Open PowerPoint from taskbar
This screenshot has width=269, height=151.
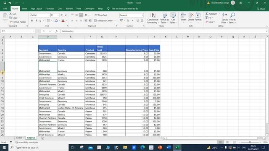pyautogui.click(x=160, y=147)
